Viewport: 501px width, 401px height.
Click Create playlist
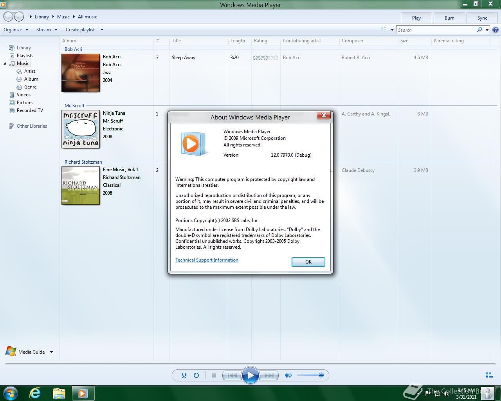pos(80,30)
